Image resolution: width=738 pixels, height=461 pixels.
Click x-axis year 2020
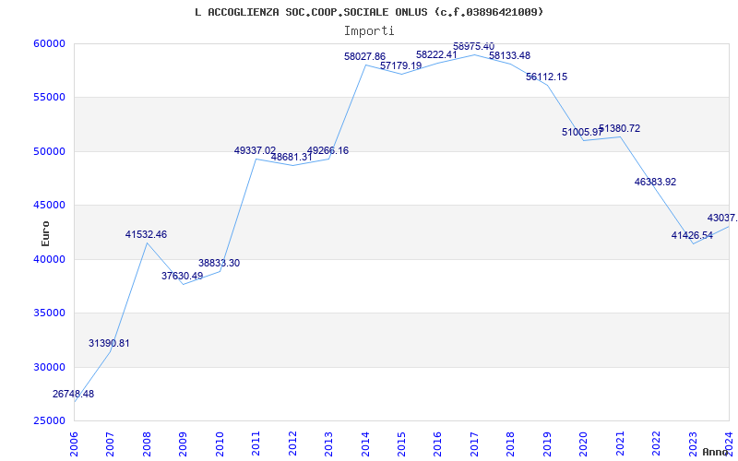pos(584,444)
